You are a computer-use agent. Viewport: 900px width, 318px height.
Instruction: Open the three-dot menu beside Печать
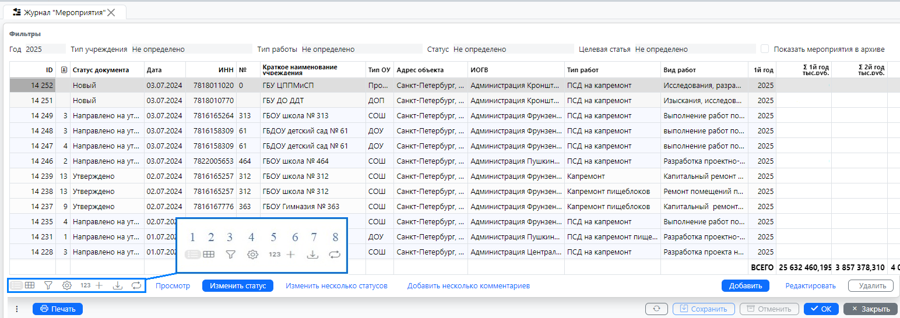pos(17,309)
